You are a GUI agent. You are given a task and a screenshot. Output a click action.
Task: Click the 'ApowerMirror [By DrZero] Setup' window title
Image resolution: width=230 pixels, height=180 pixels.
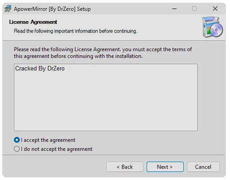pos(52,9)
